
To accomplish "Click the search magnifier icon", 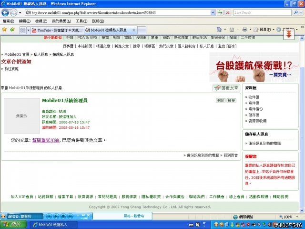I will tap(296, 13).
